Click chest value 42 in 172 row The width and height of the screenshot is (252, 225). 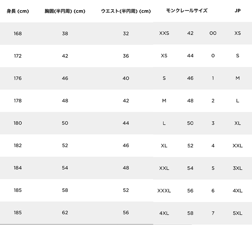click(x=65, y=56)
